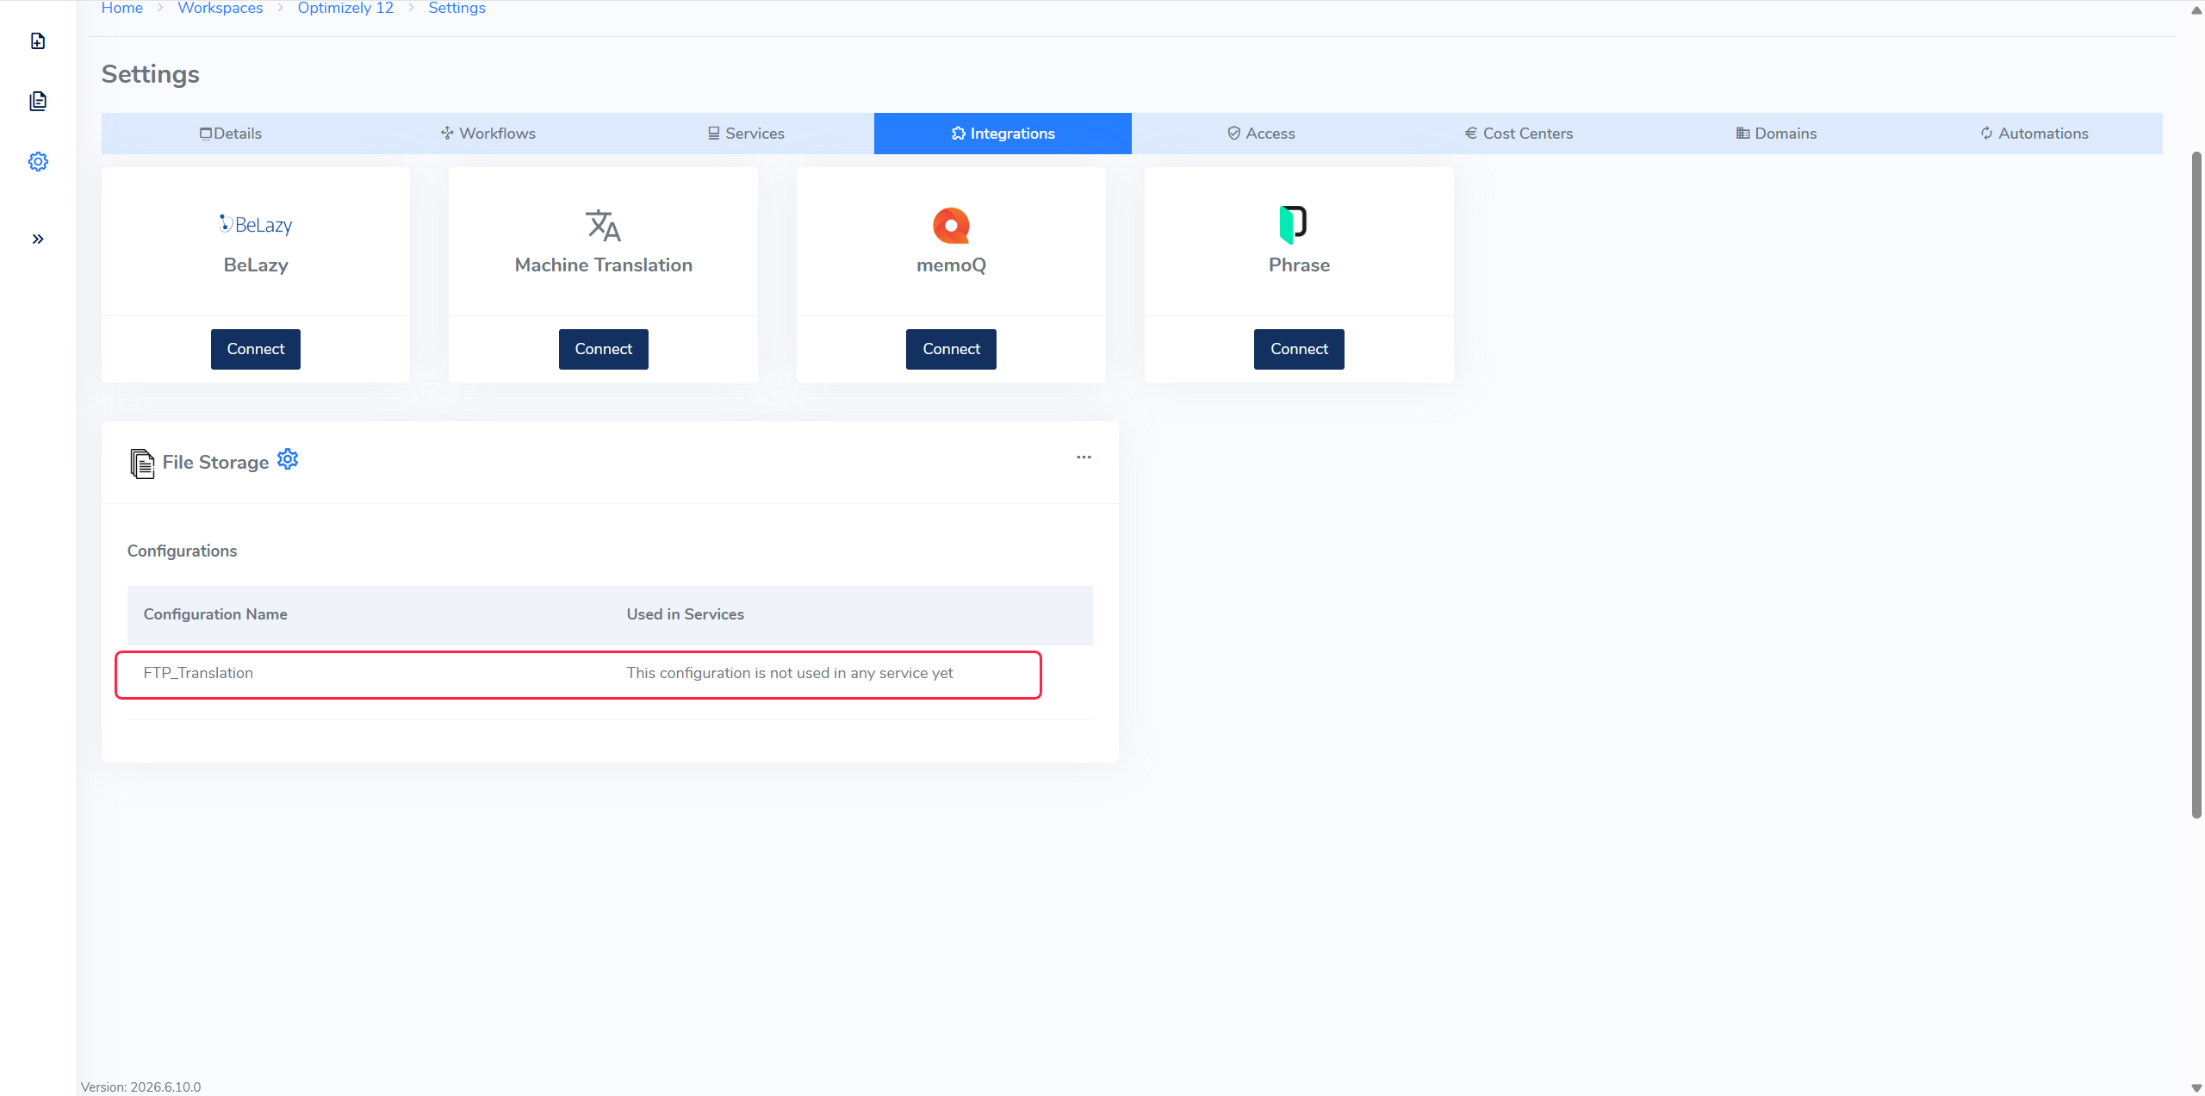This screenshot has height=1096, width=2205.
Task: Expand the sidebar with double chevron
Action: (x=38, y=239)
